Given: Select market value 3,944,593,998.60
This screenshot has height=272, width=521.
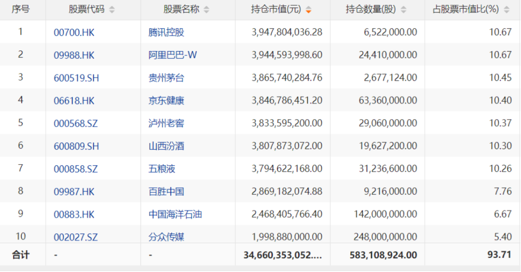Looking at the screenshot, I should (x=287, y=55).
